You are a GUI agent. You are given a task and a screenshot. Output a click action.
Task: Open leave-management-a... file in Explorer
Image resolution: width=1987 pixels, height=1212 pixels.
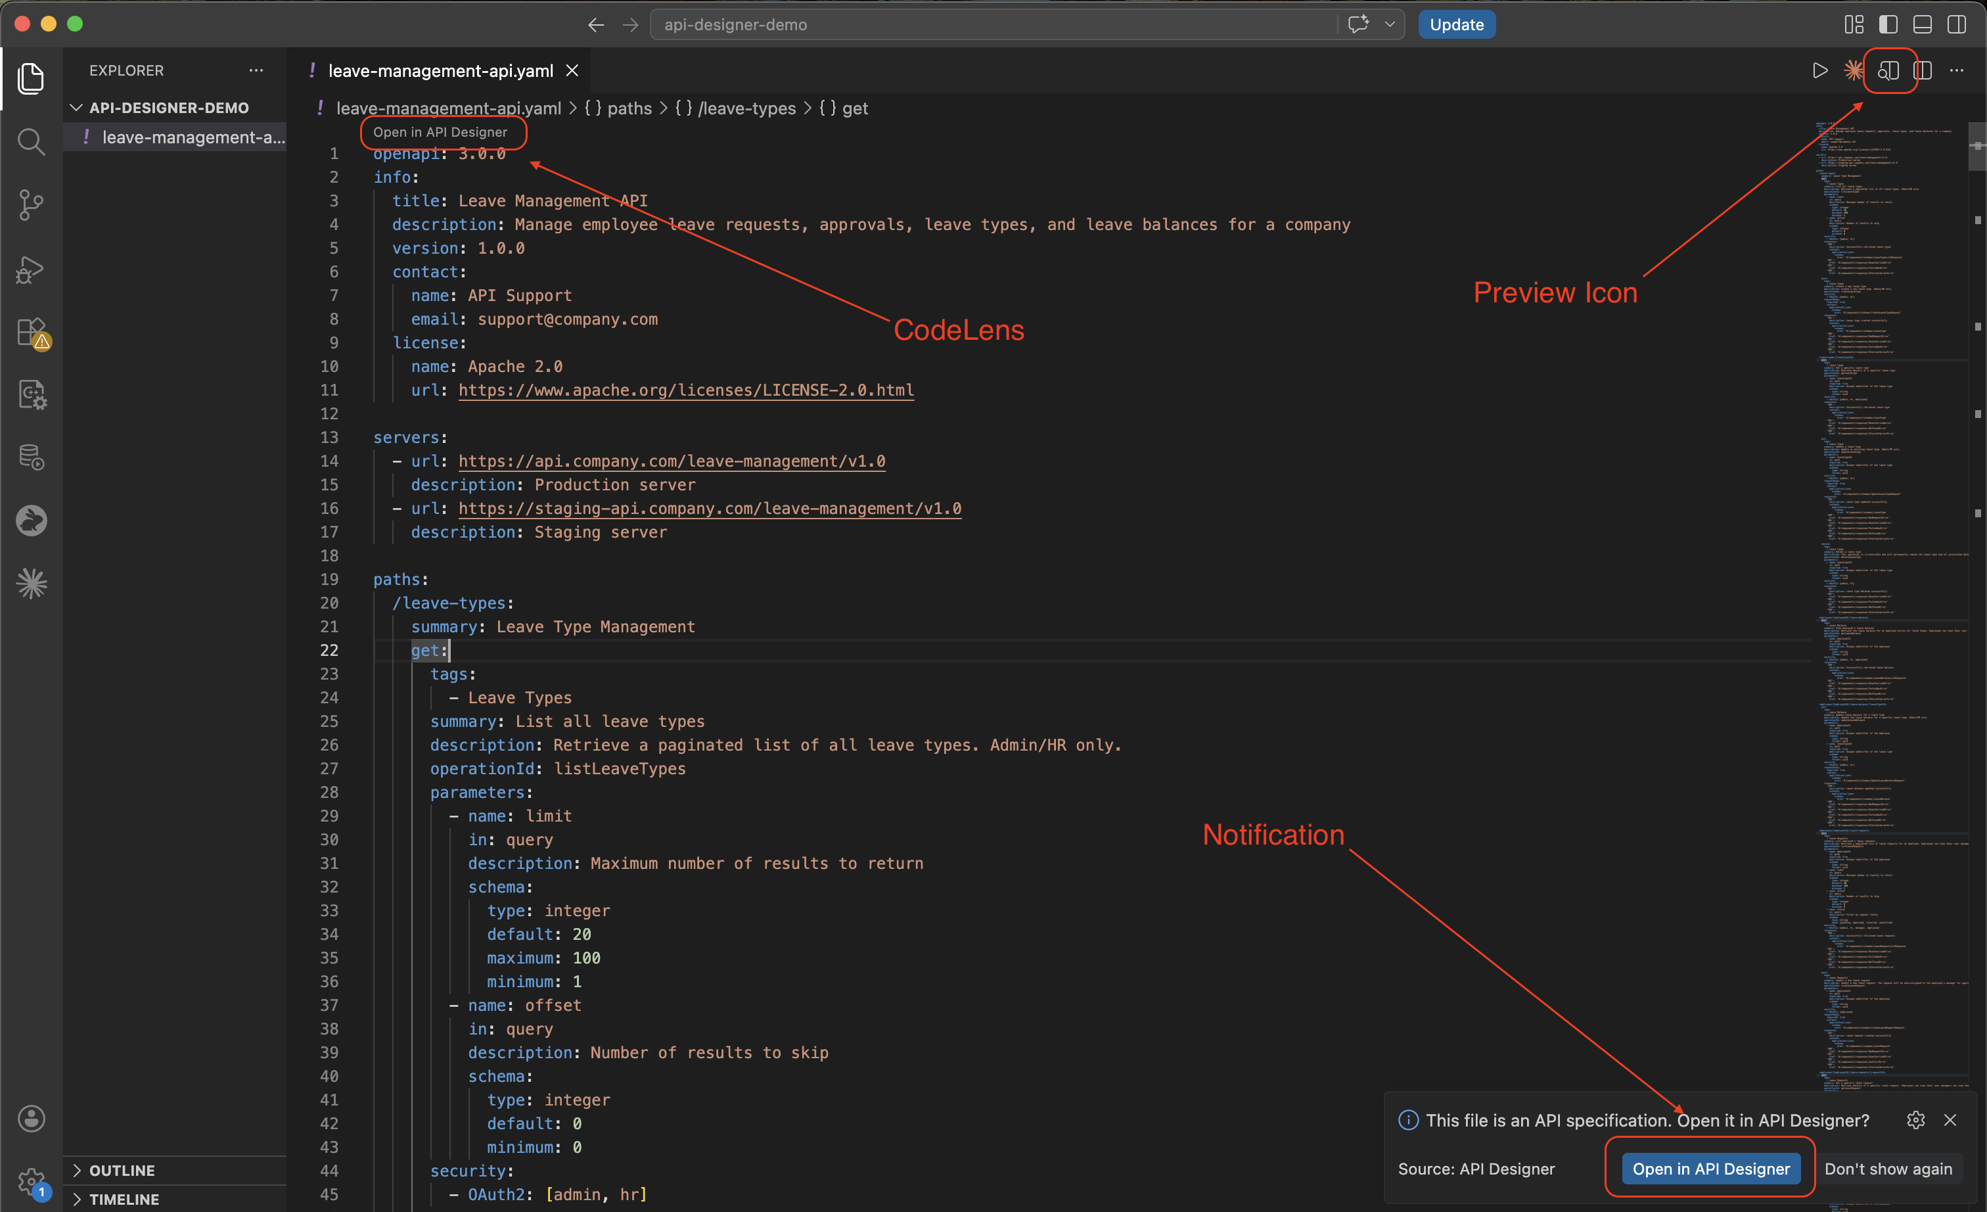[x=176, y=137]
